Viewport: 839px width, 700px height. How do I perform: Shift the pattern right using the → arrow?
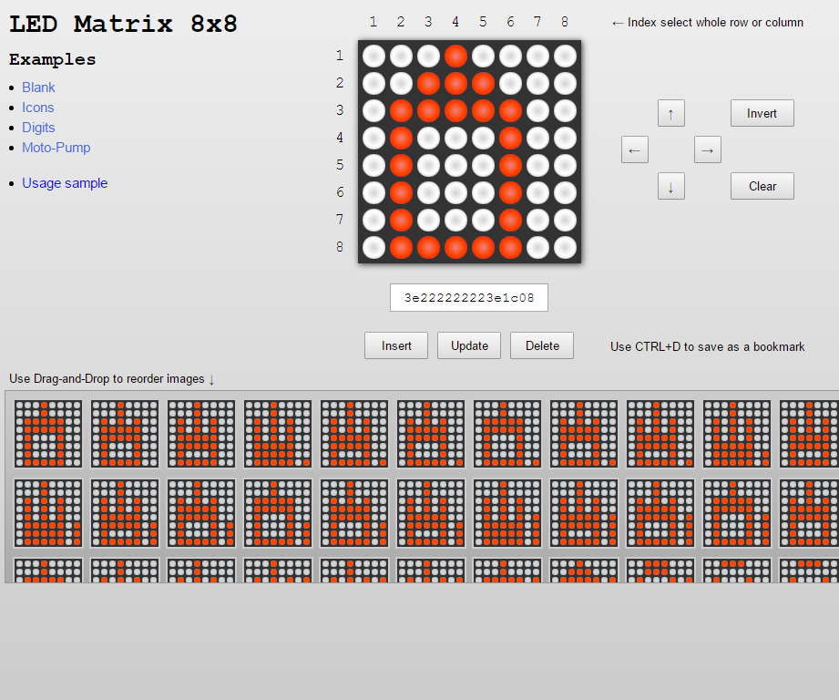click(708, 149)
